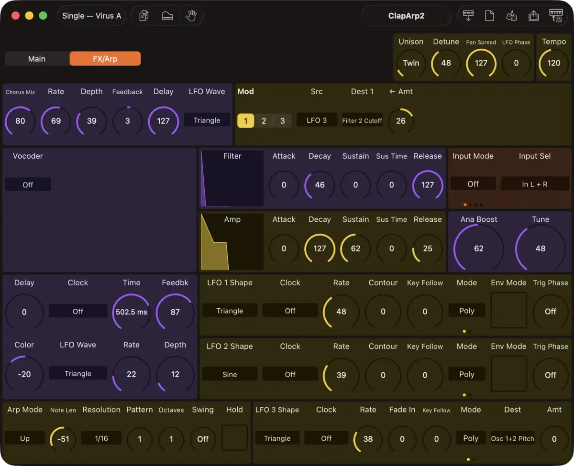Screen dimensions: 574x466
Task: Click the share export icon
Action: tap(533, 16)
